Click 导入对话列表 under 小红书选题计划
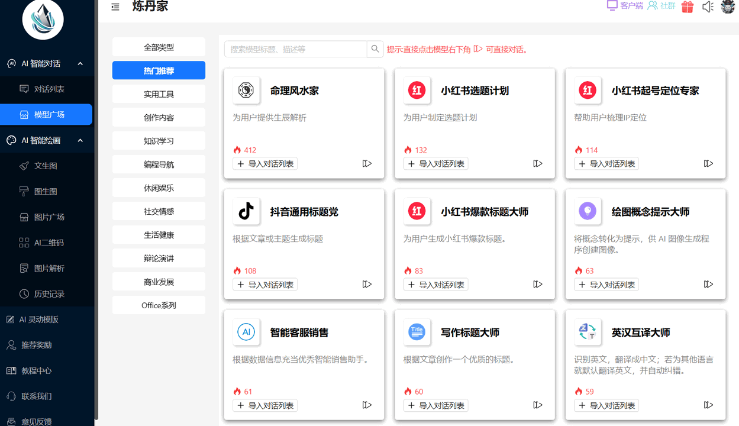Viewport: 739px width, 426px height. coord(435,163)
